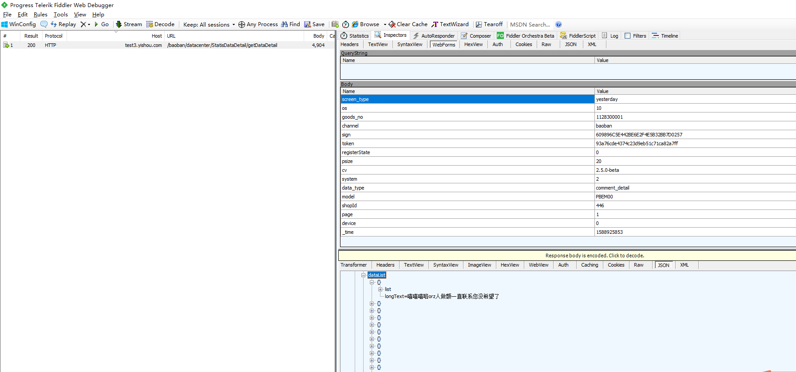Viewport: 796px width, 372px height.
Task: Select the response ImageView tab
Action: tap(479, 265)
